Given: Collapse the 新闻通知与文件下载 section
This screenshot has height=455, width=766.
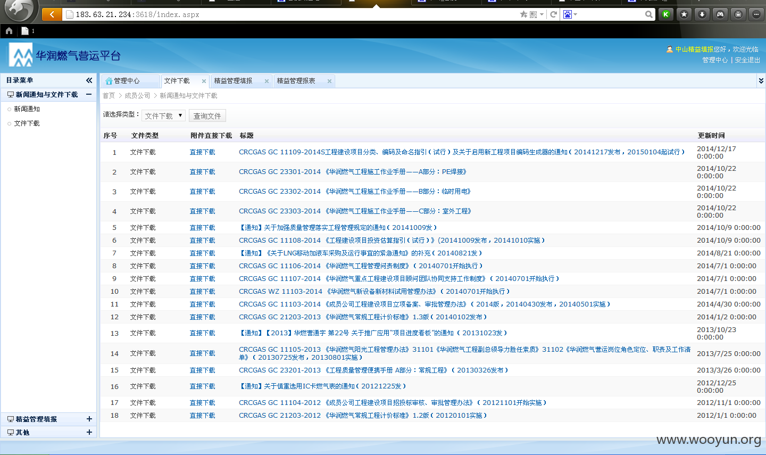Looking at the screenshot, I should [x=89, y=94].
